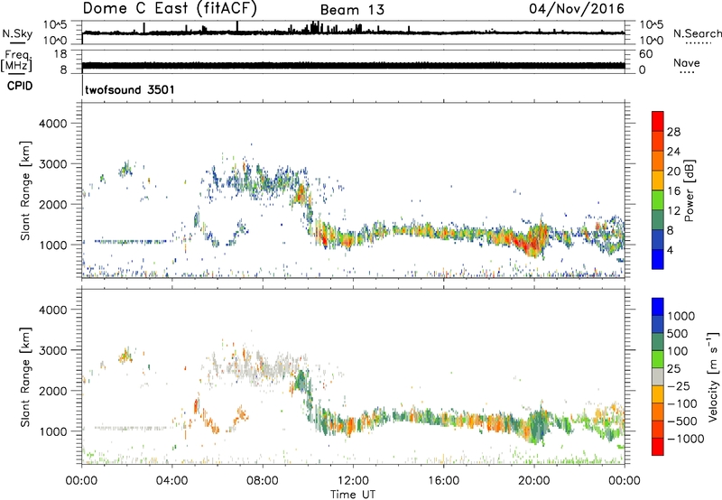The width and height of the screenshot is (722, 500).
Task: Click the red top of power colorbar
Action: (x=658, y=121)
